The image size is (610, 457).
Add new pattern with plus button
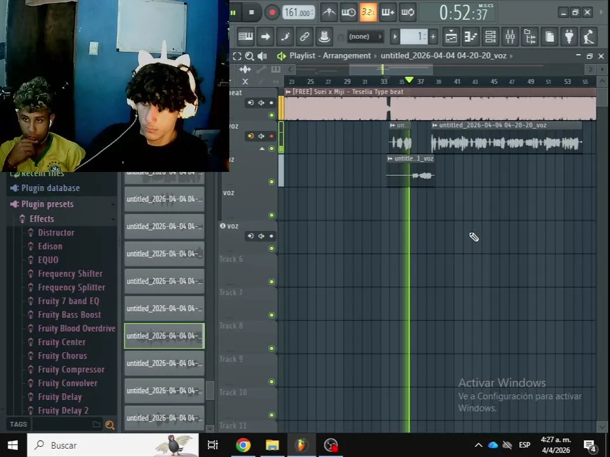433,37
